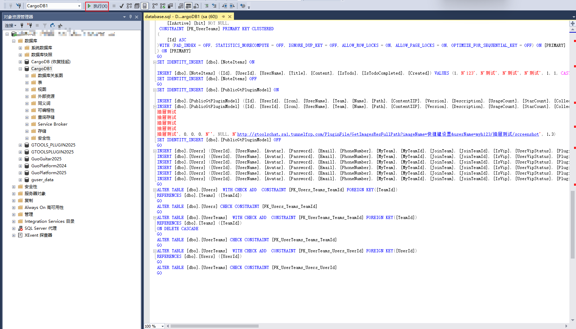Viewport: 576px width, 329px height.
Task: Open the CargoDB1 database dropdown
Action: point(79,6)
